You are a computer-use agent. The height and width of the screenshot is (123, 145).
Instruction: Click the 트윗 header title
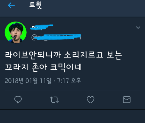point(36,5)
